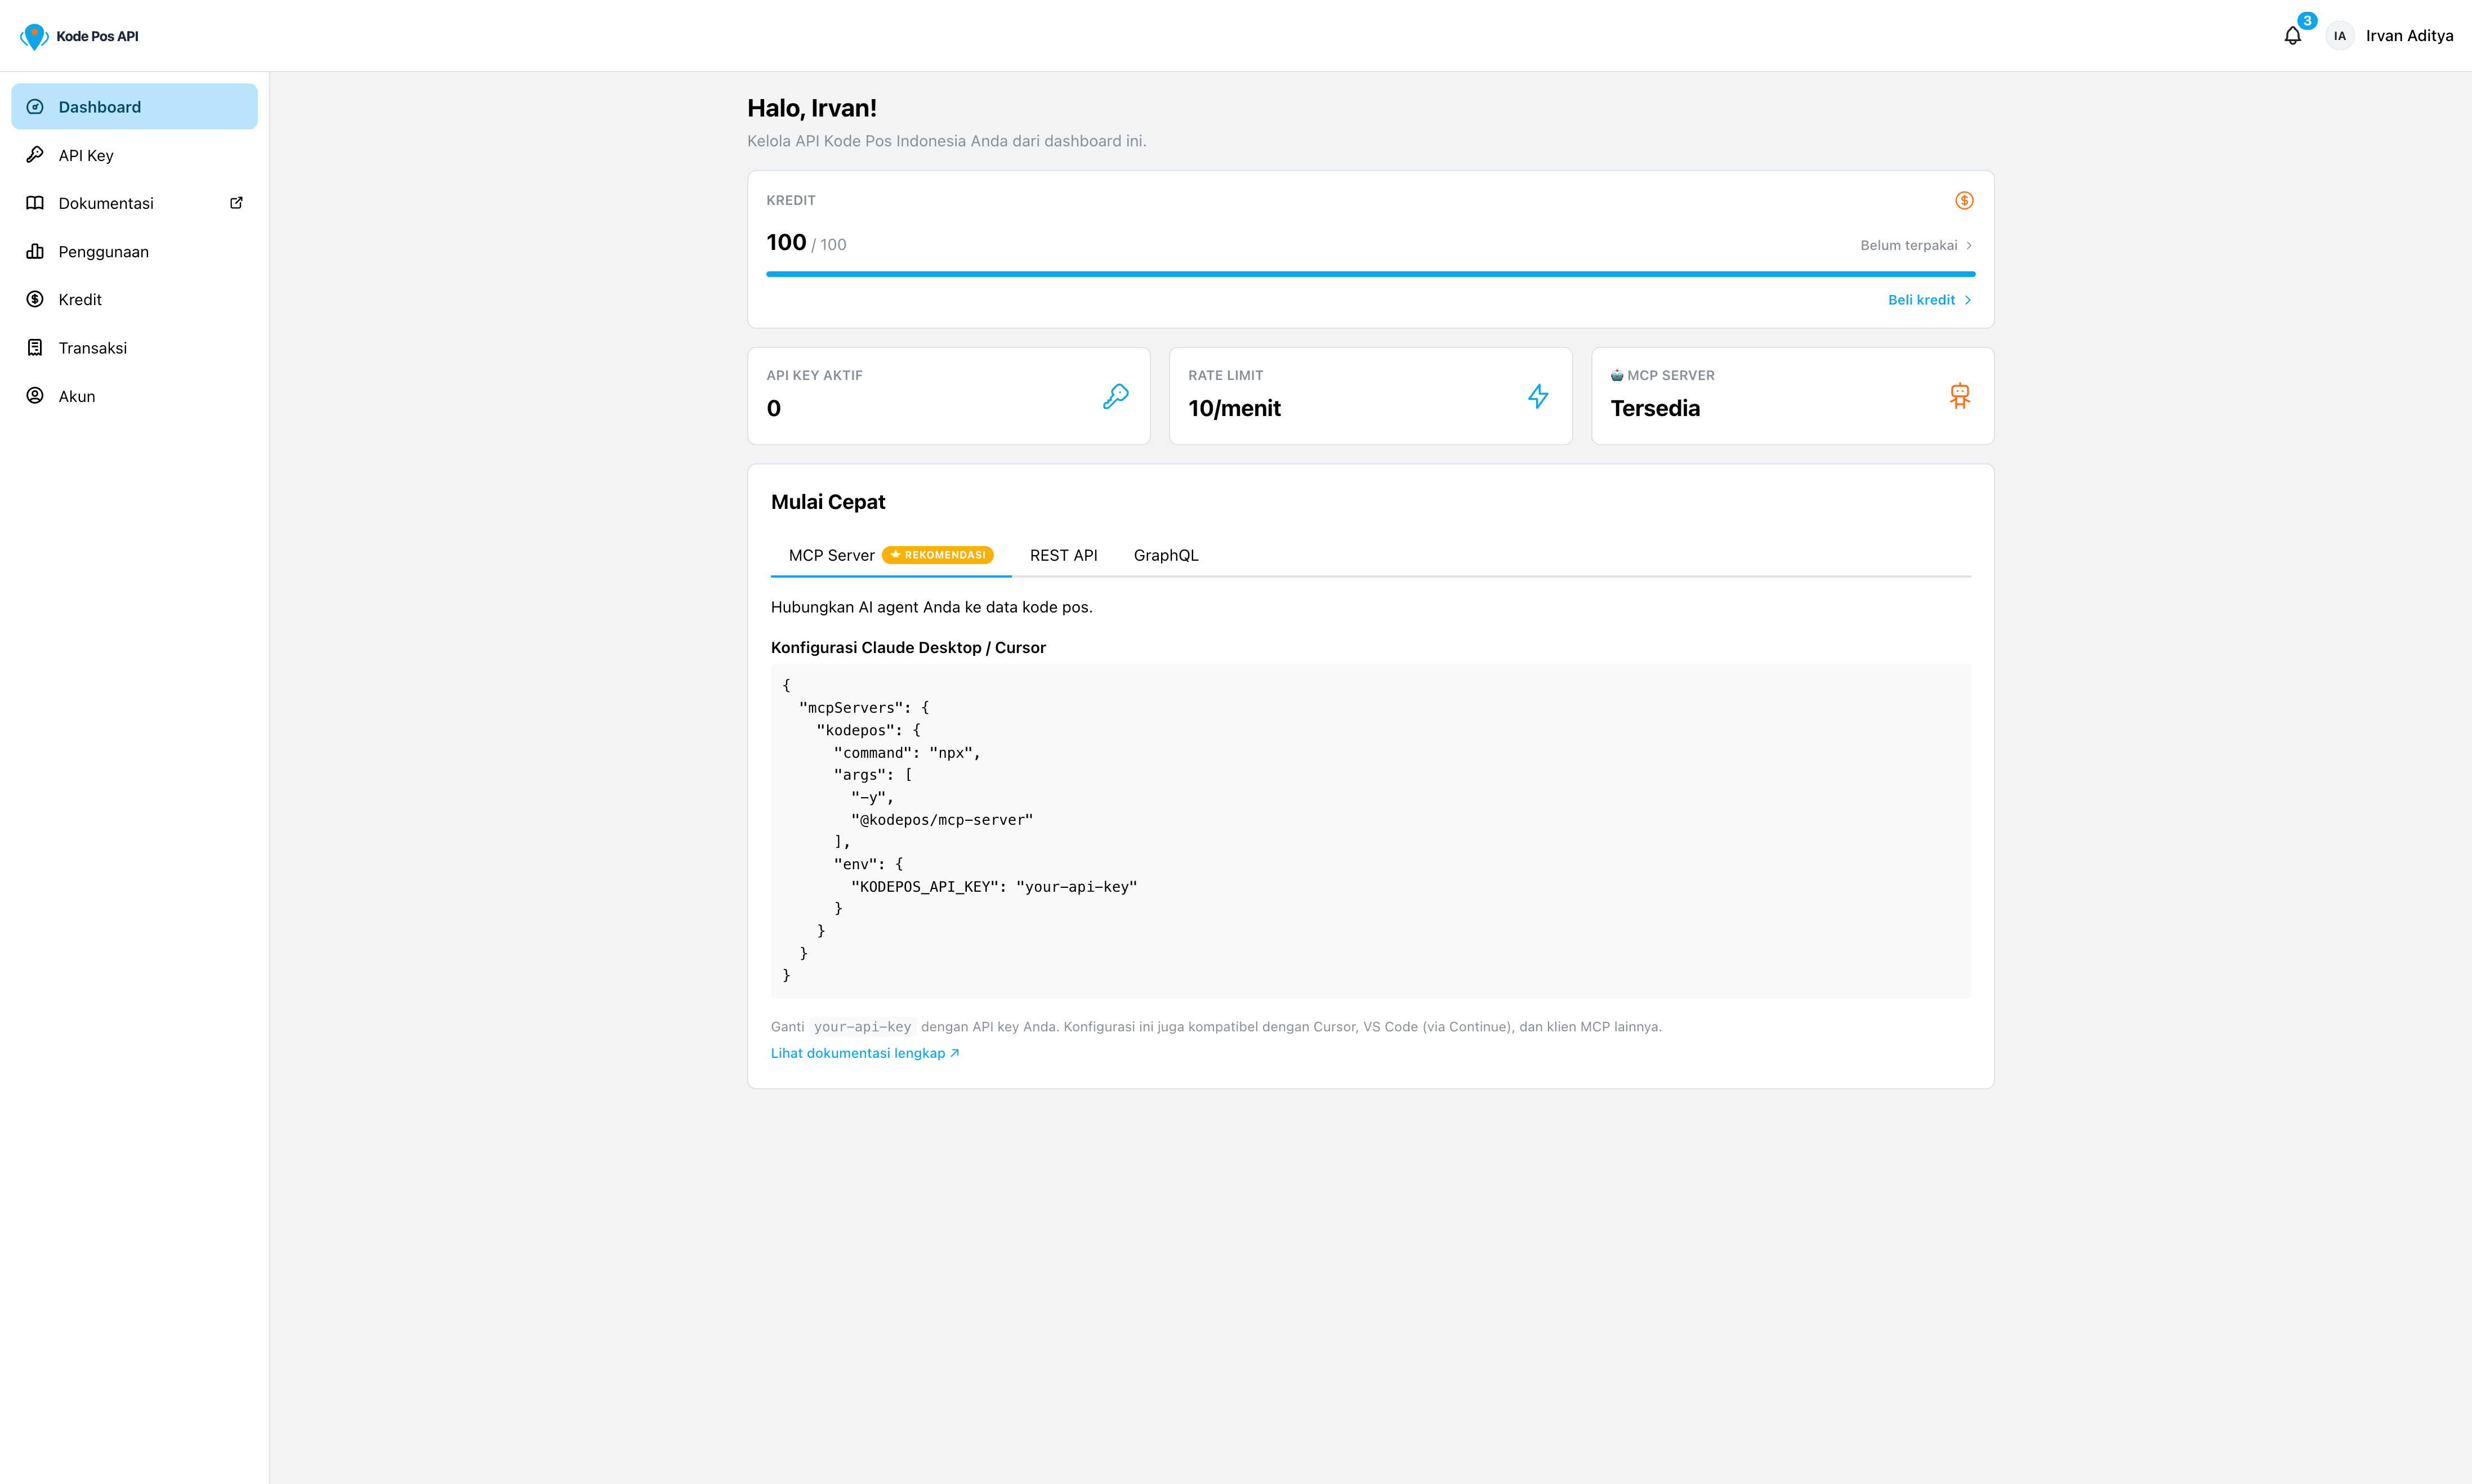Click 'Konfigurasi Claude Desktop / Cursor' heading
The height and width of the screenshot is (1484, 2472).
tap(908, 648)
